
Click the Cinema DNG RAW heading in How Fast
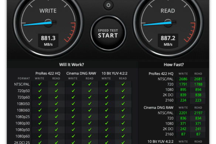click(x=158, y=107)
